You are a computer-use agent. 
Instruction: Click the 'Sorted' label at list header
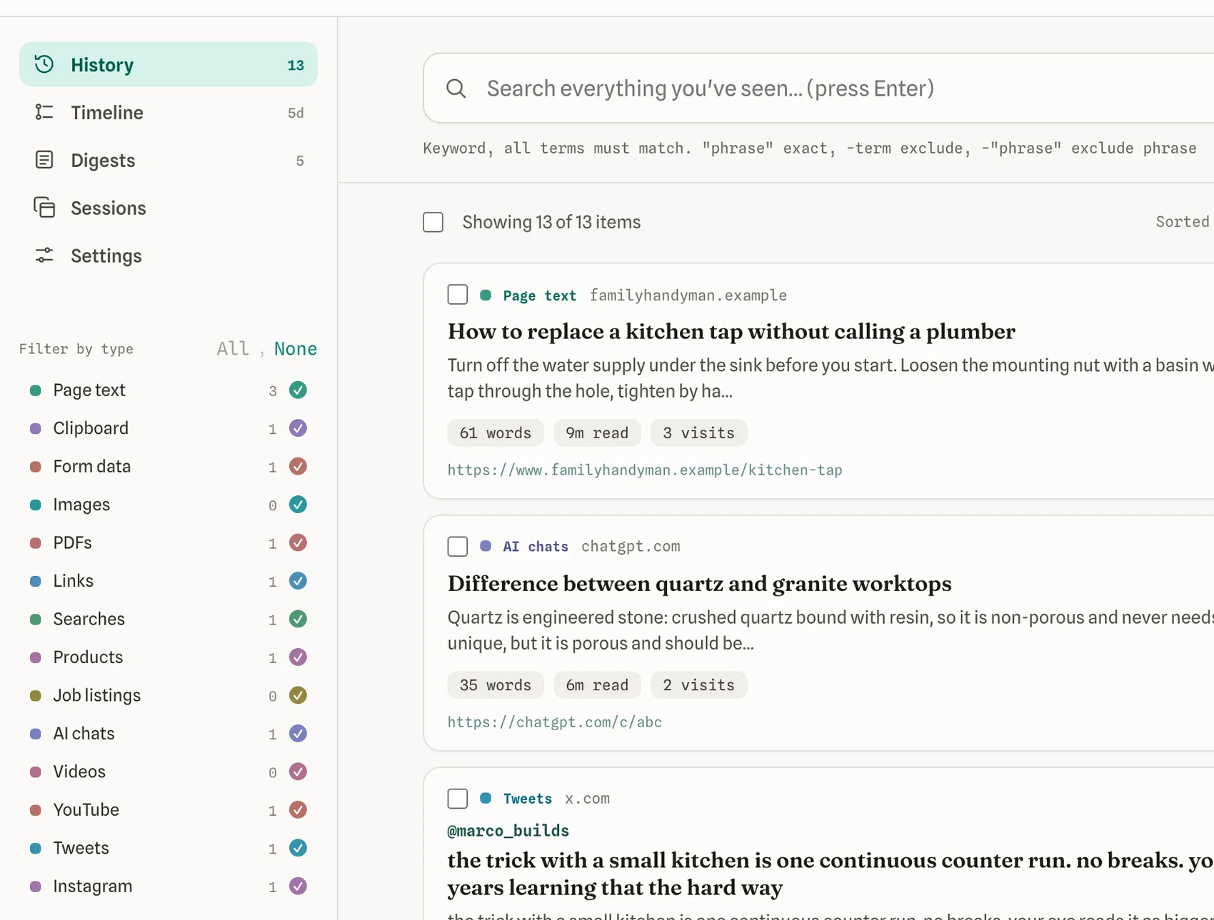[1183, 221]
